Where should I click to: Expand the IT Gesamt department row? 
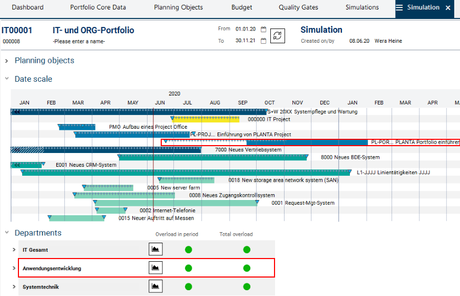(x=14, y=250)
